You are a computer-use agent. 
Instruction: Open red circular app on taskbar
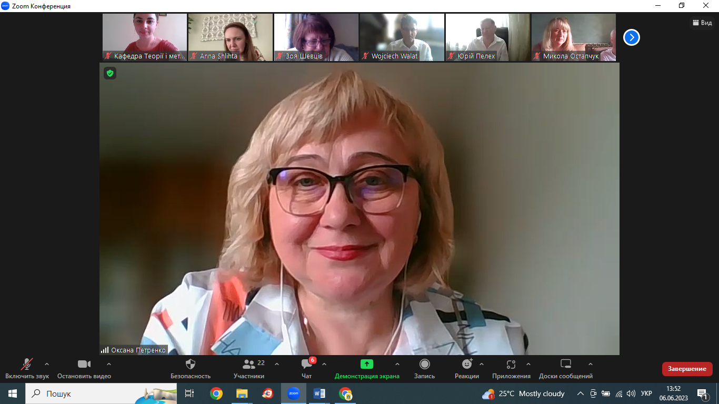coord(267,393)
